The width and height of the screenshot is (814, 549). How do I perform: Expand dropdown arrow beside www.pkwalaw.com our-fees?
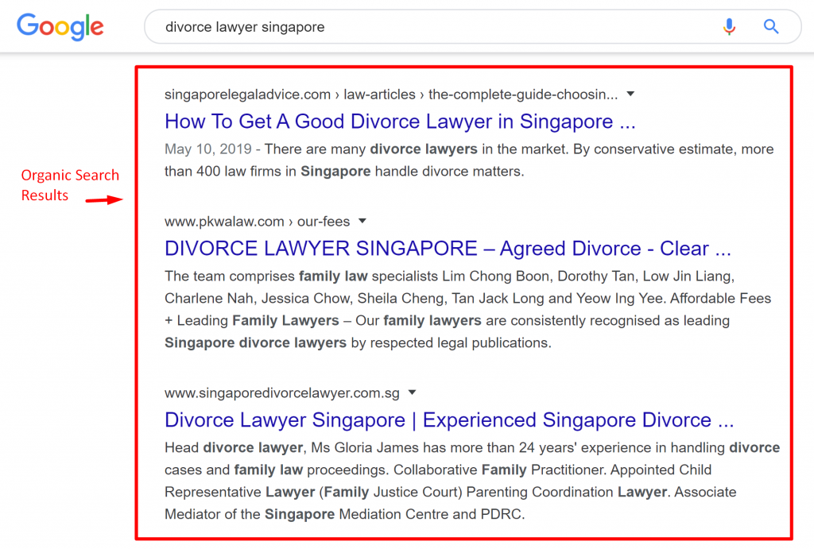[362, 221]
